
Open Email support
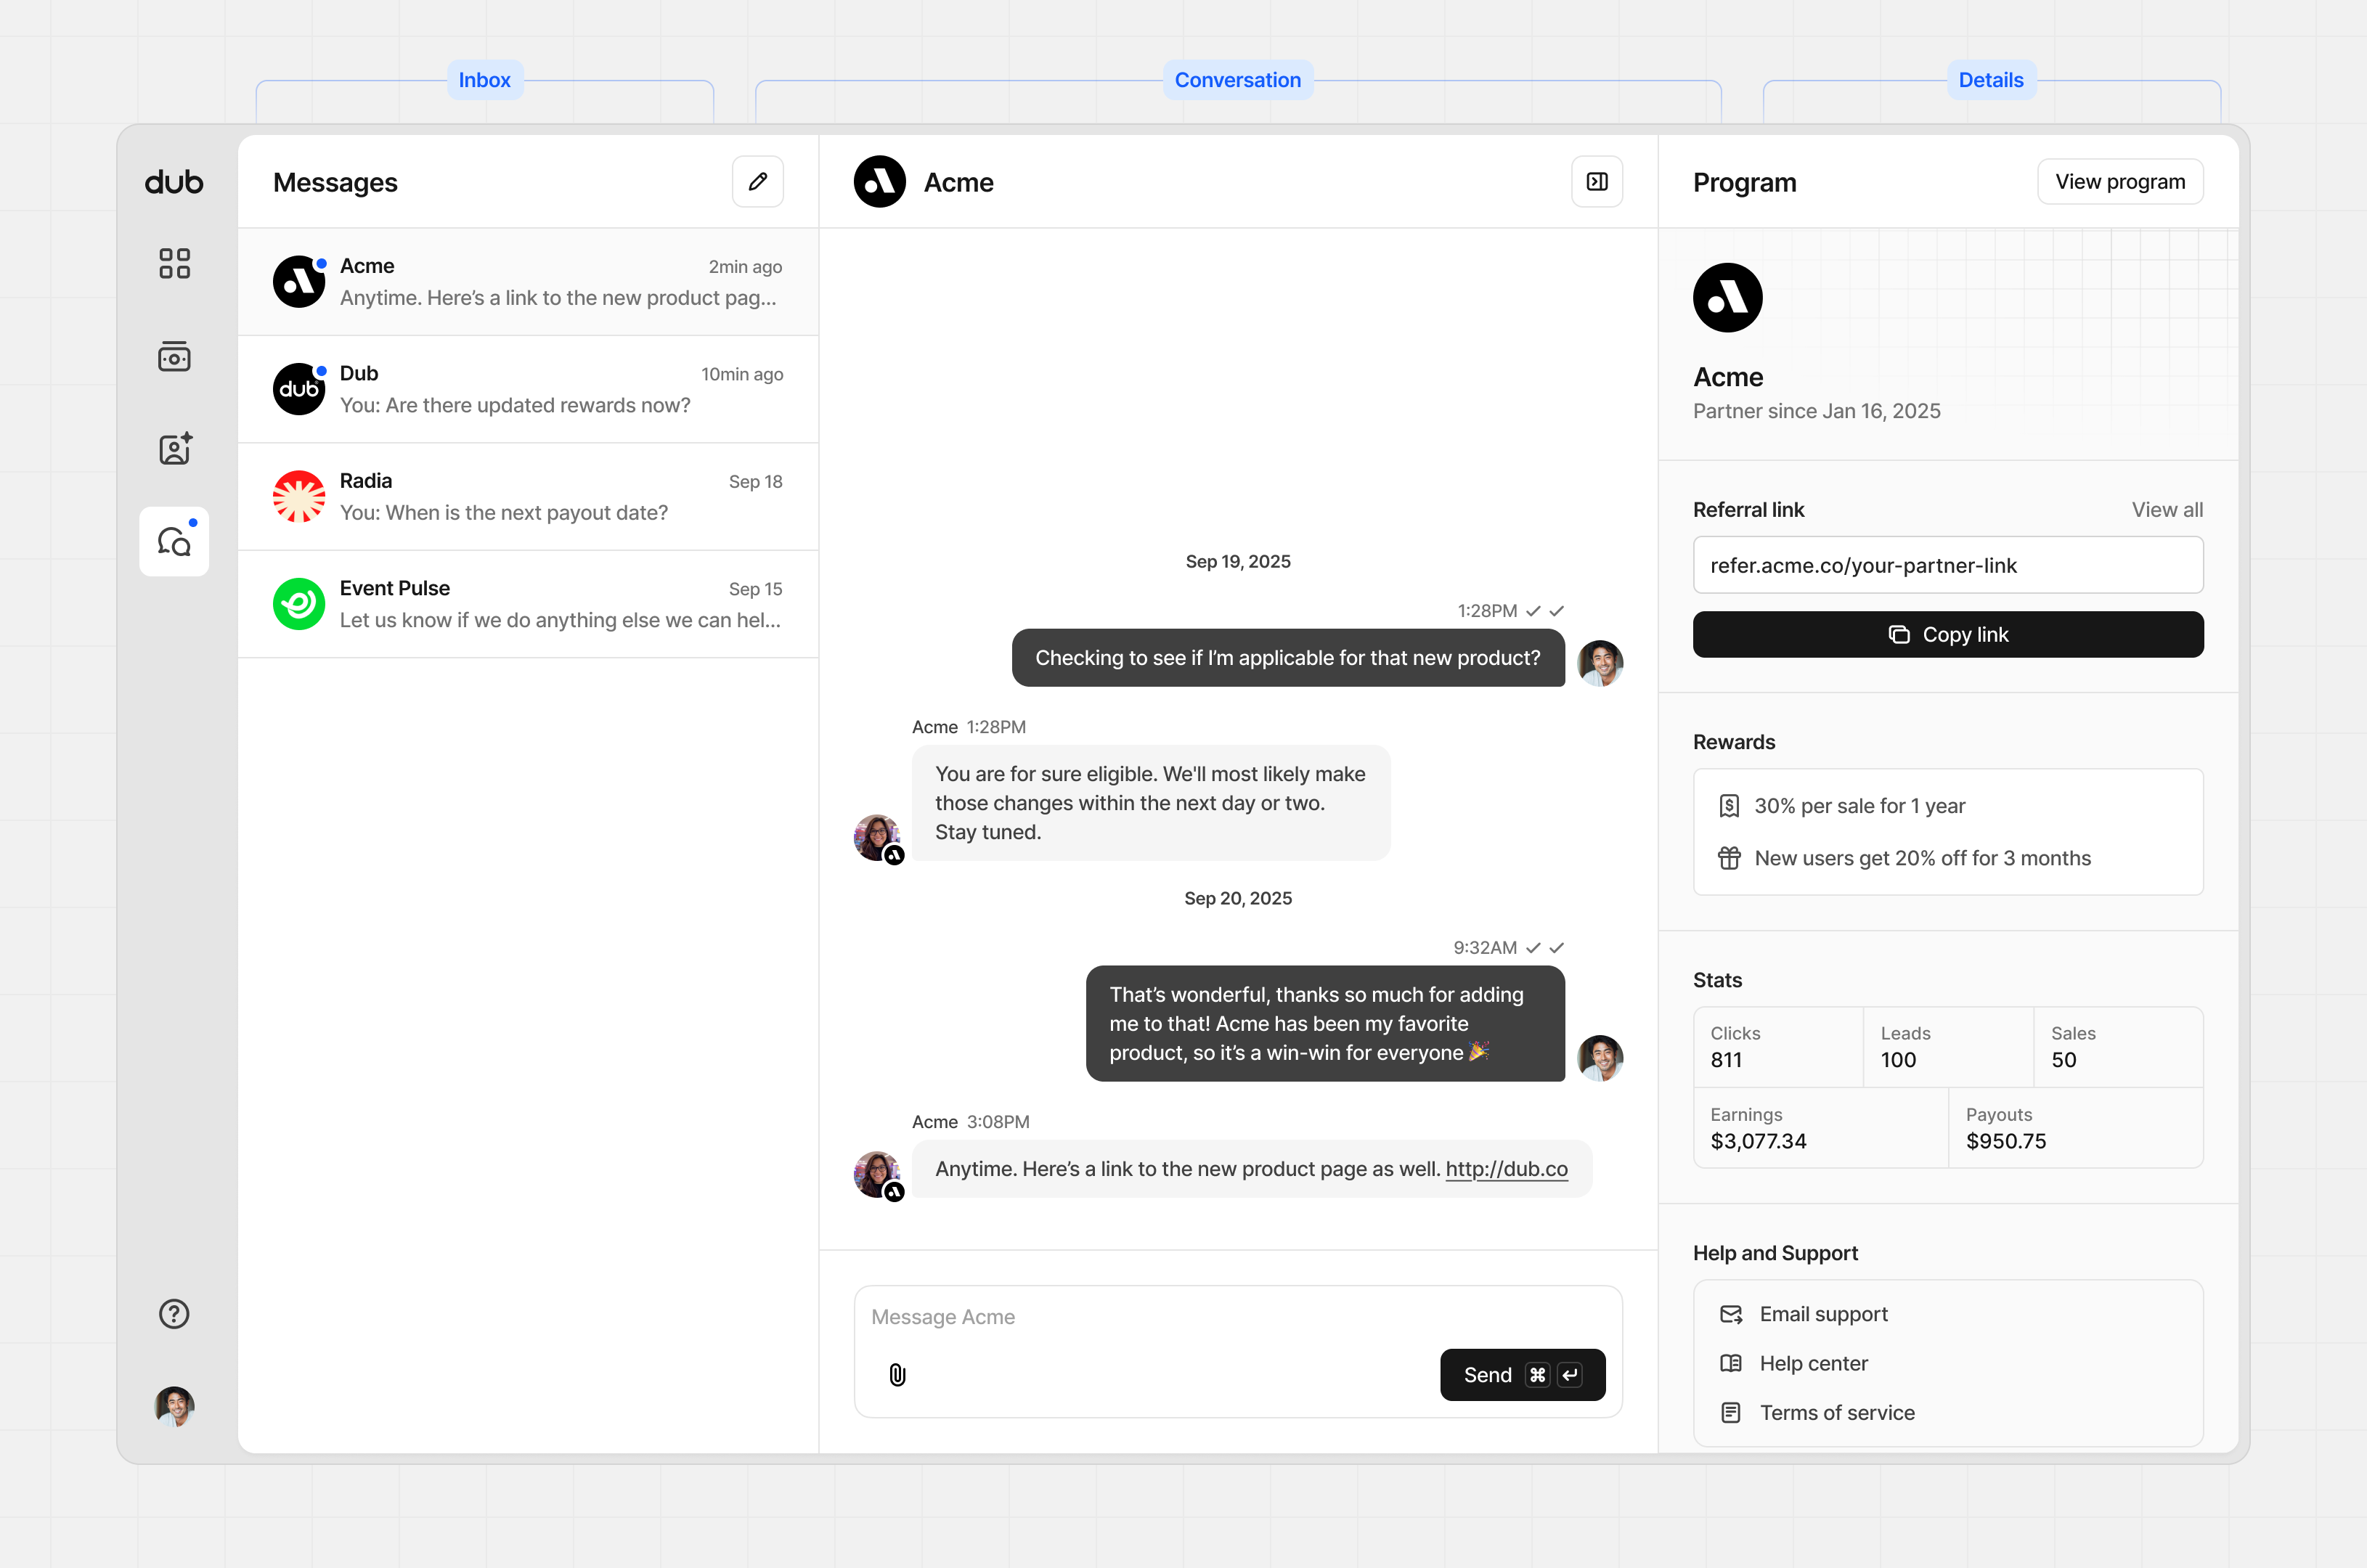tap(1823, 1314)
